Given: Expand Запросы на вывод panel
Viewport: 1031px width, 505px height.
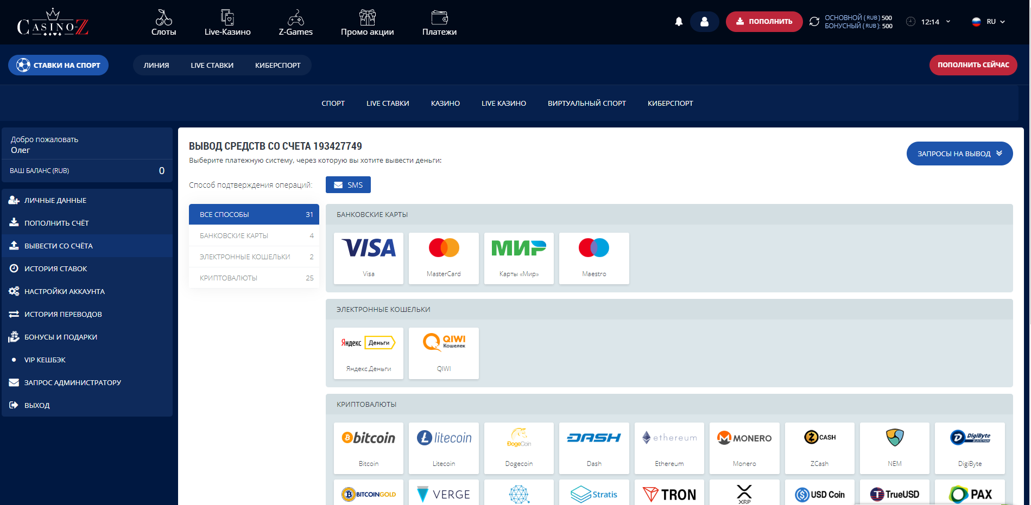Looking at the screenshot, I should click(959, 154).
